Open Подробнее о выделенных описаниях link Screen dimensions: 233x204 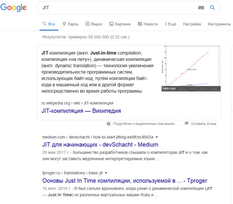click(145, 124)
